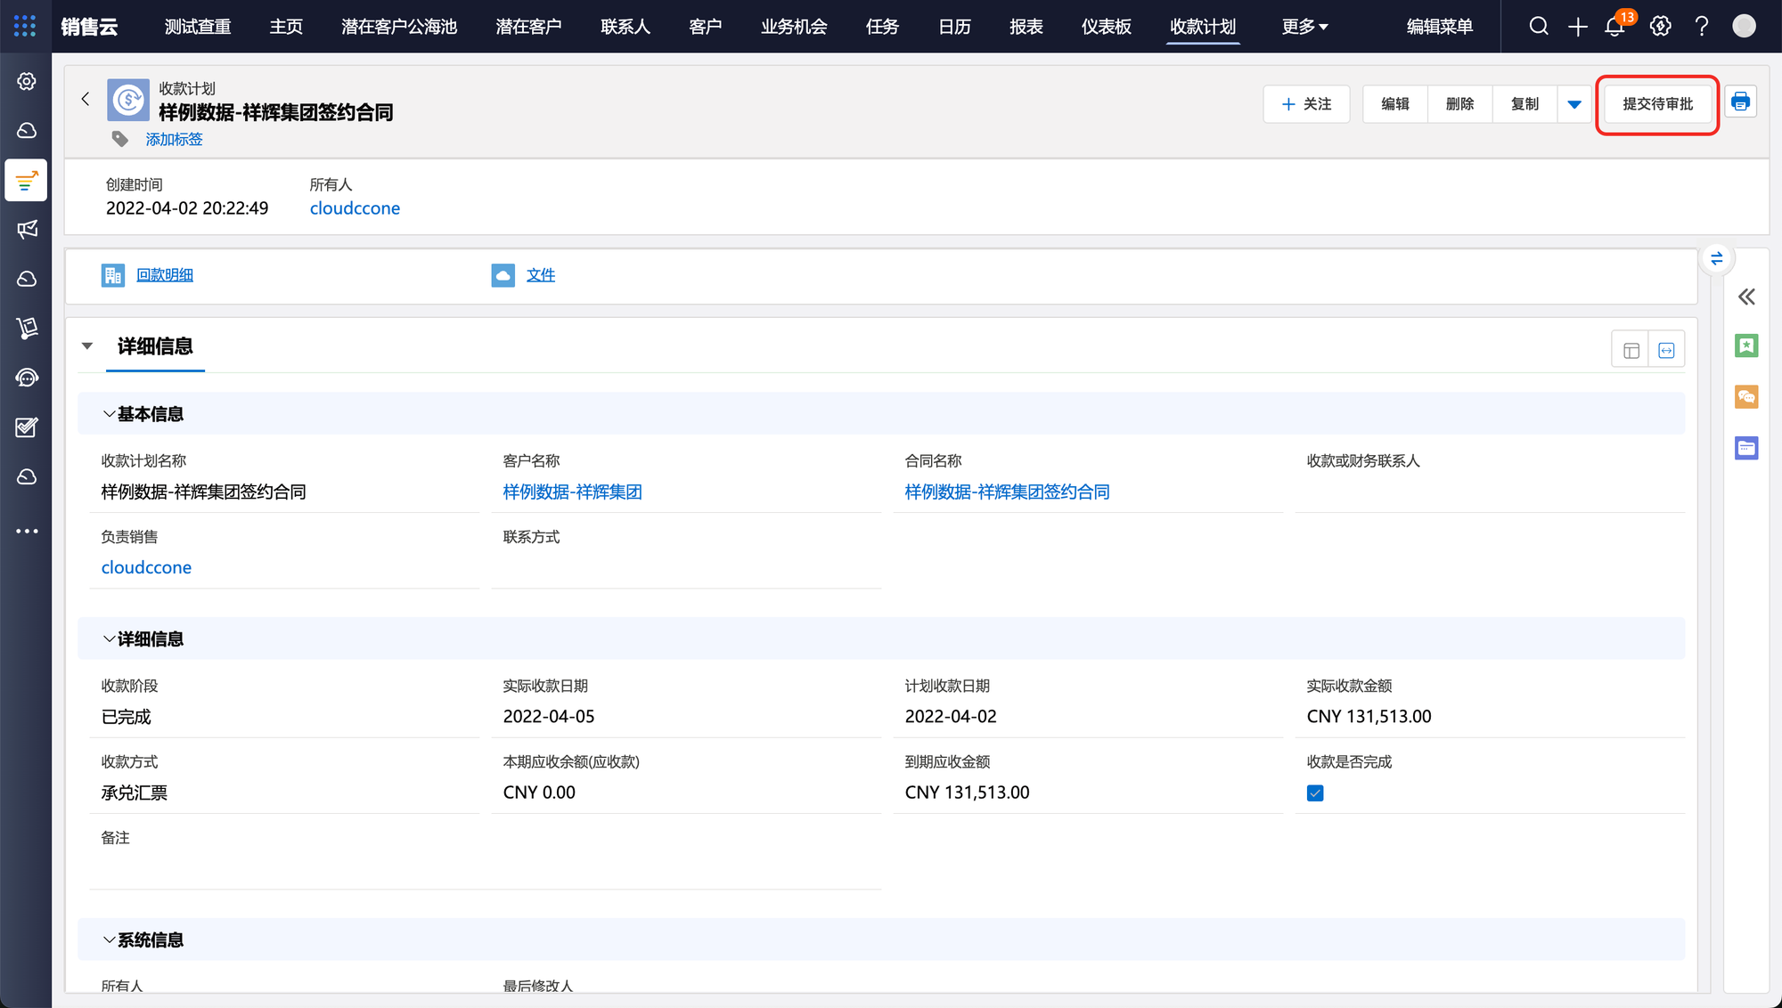1782x1008 pixels.
Task: Switch to column layout view toggle
Action: point(1631,350)
